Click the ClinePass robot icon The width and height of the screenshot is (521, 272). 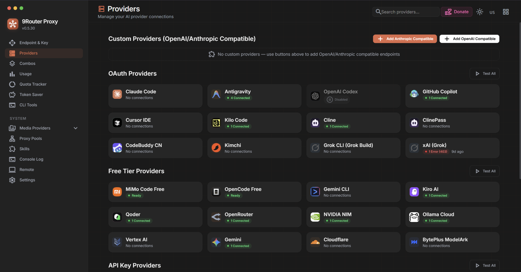tap(414, 123)
